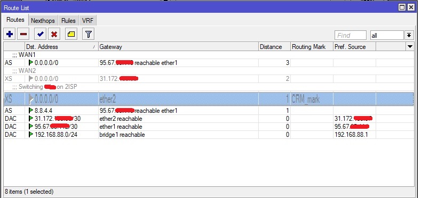The width and height of the screenshot is (421, 198).
Task: Add comment with yellow note icon
Action: click(x=71, y=34)
